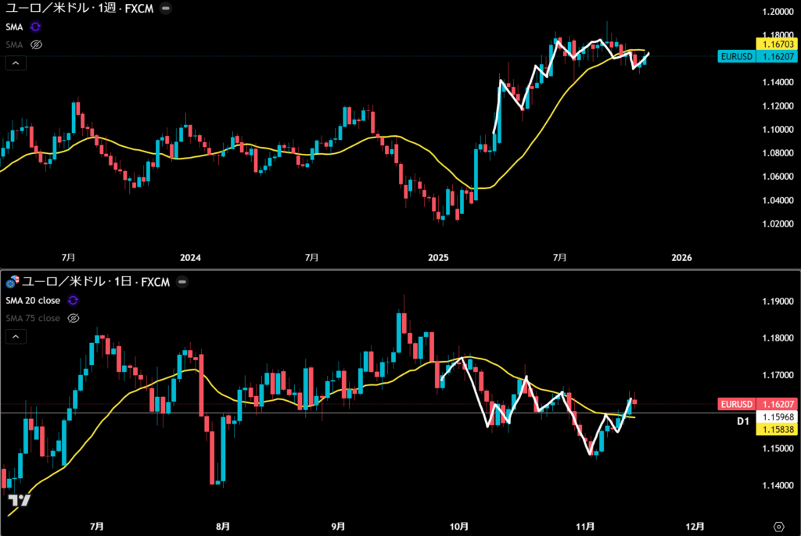The height and width of the screenshot is (536, 801).
Task: Select the SMA 20 close indicator legend
Action: 33,300
